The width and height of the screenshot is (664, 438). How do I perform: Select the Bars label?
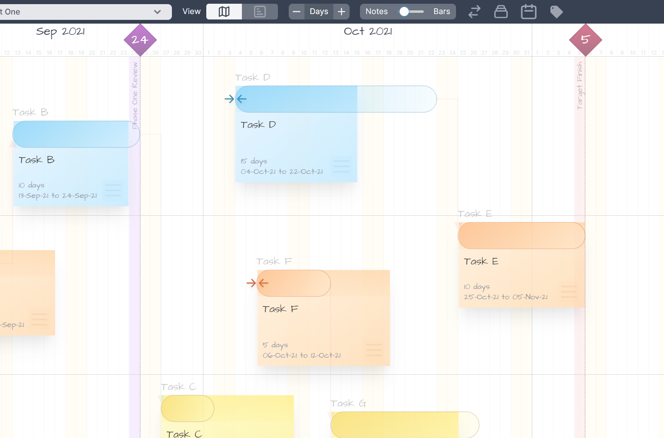[442, 12]
